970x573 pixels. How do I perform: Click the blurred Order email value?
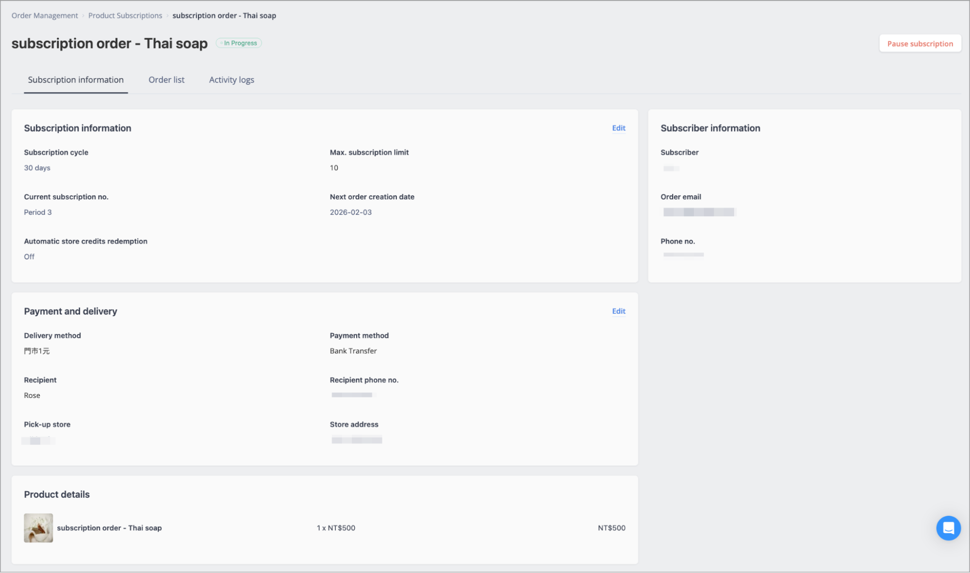699,212
